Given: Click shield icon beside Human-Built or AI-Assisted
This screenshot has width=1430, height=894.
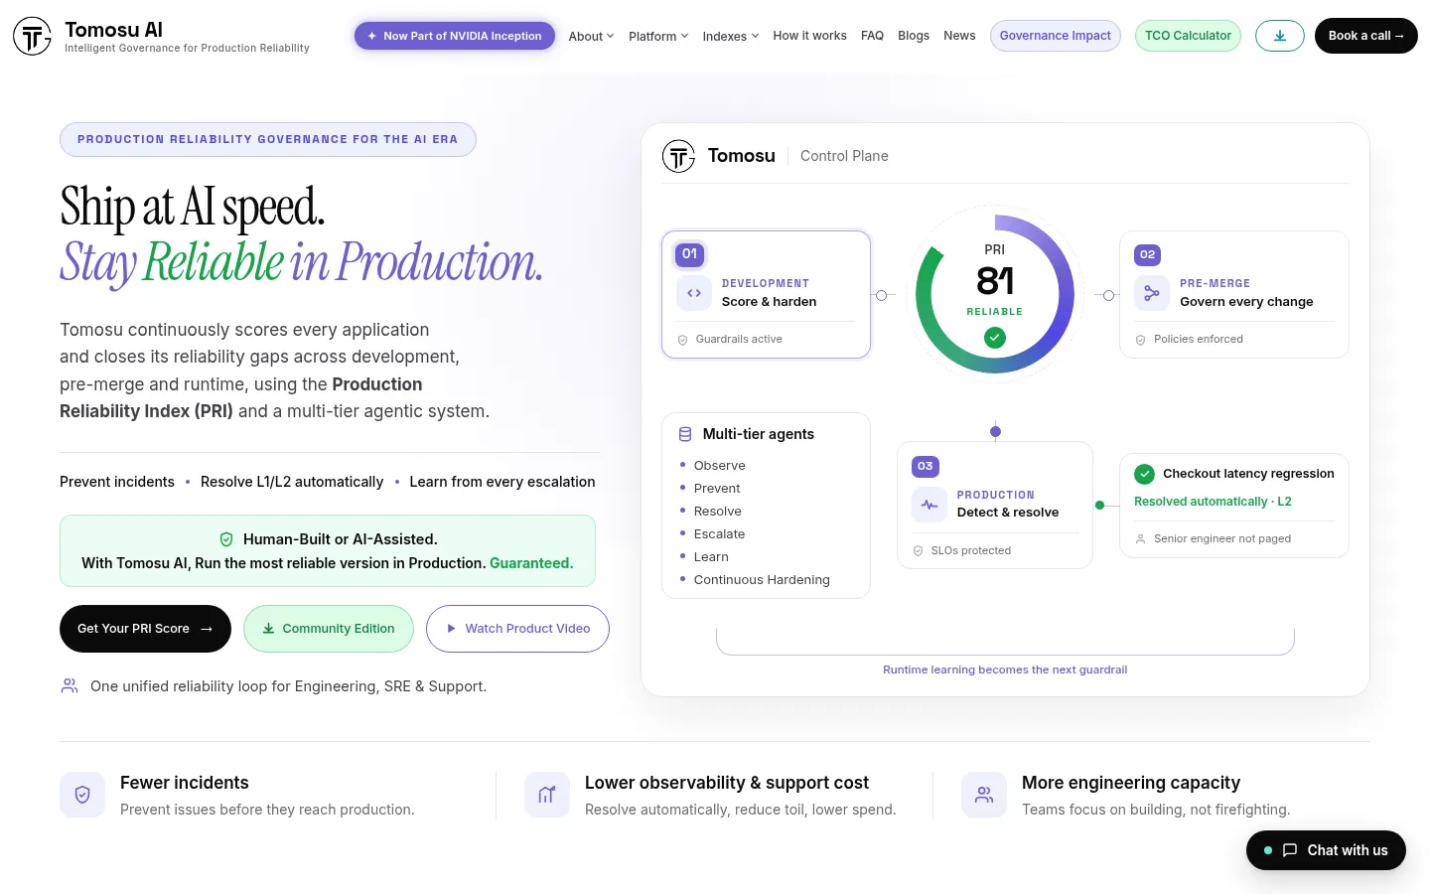Looking at the screenshot, I should point(226,539).
